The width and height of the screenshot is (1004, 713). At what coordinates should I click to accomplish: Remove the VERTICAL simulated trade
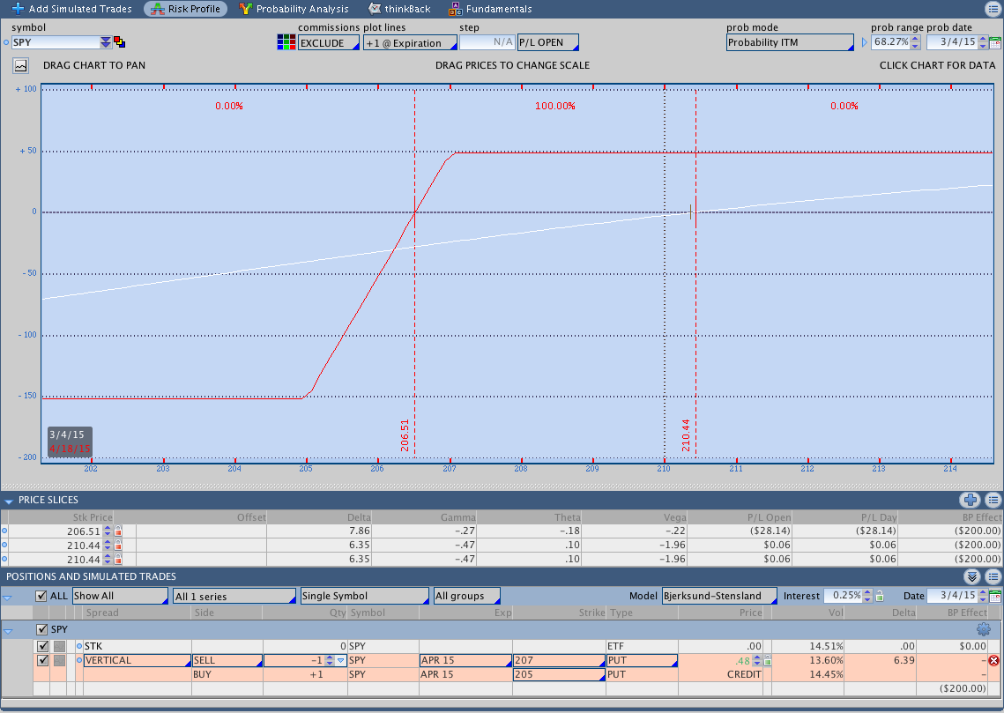(994, 661)
